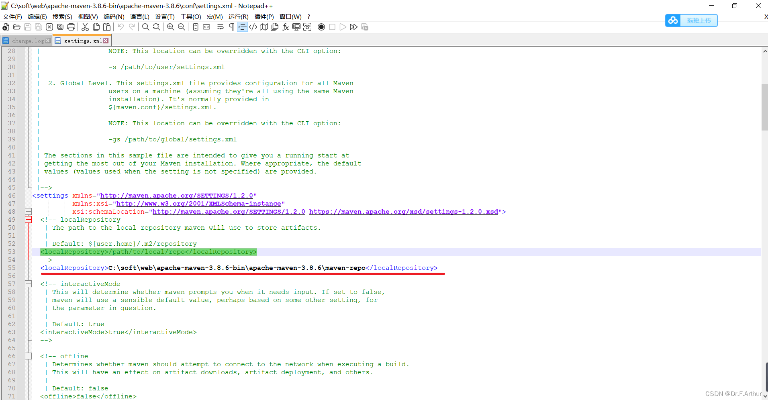The height and width of the screenshot is (400, 768).
Task: Select the settings.xml tab
Action: click(83, 41)
